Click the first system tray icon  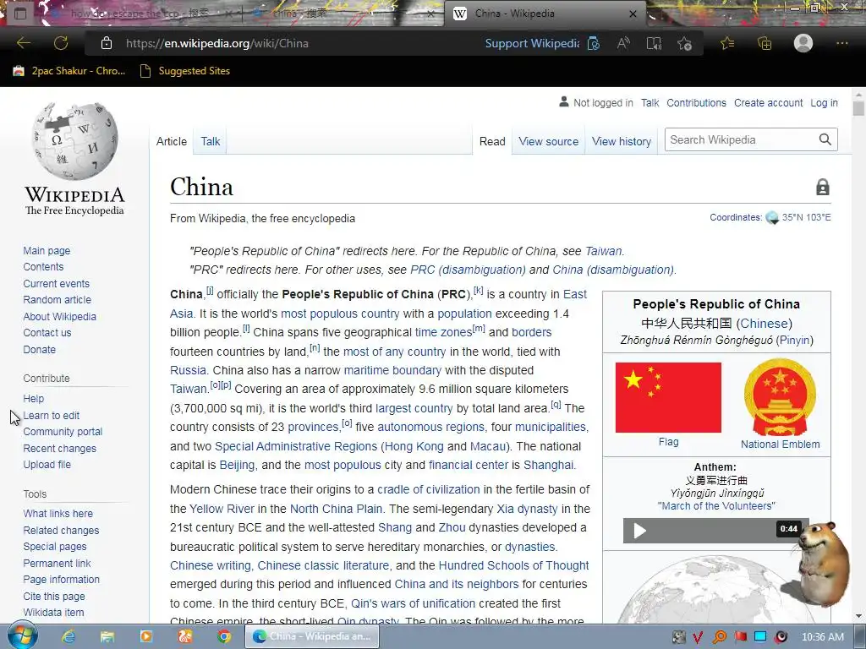click(x=679, y=637)
